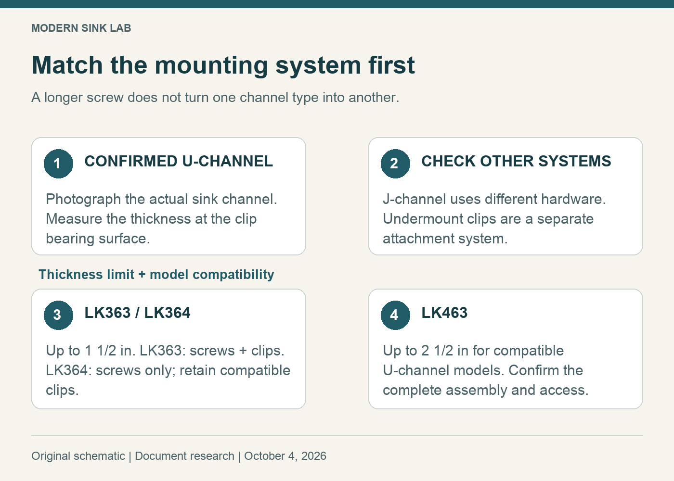Click the paragraph starting "Up to 1 1/2 in"
The height and width of the screenshot is (481, 674).
pos(168,370)
